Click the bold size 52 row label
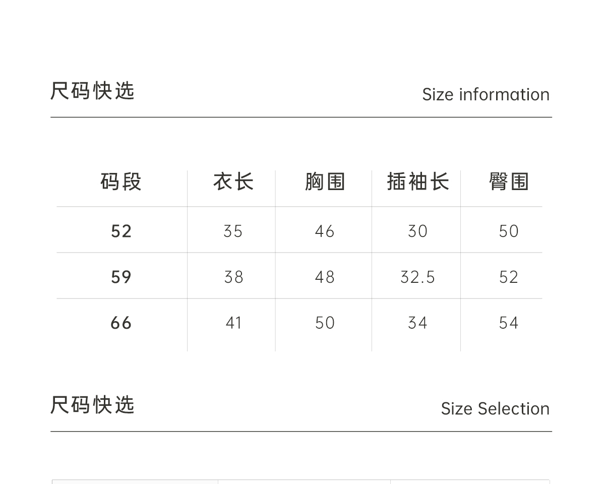The height and width of the screenshot is (484, 605). pos(121,231)
